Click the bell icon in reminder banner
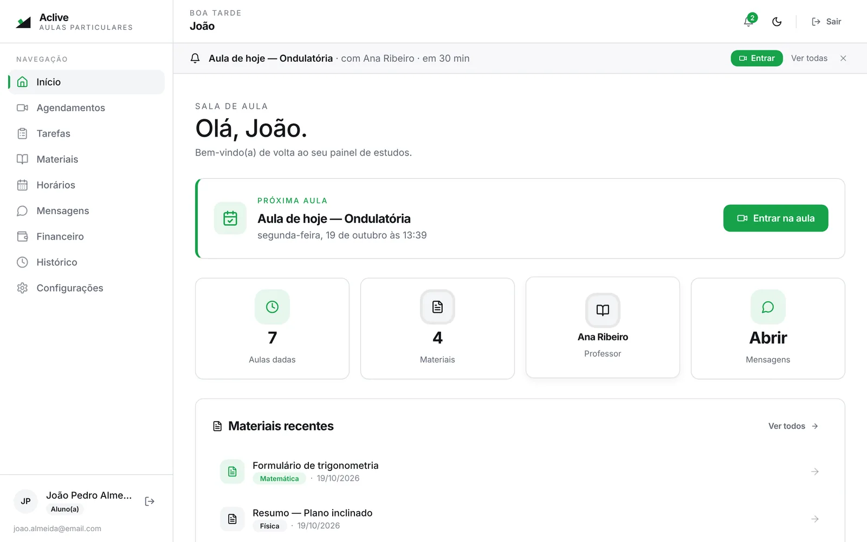The height and width of the screenshot is (542, 867). click(x=195, y=58)
